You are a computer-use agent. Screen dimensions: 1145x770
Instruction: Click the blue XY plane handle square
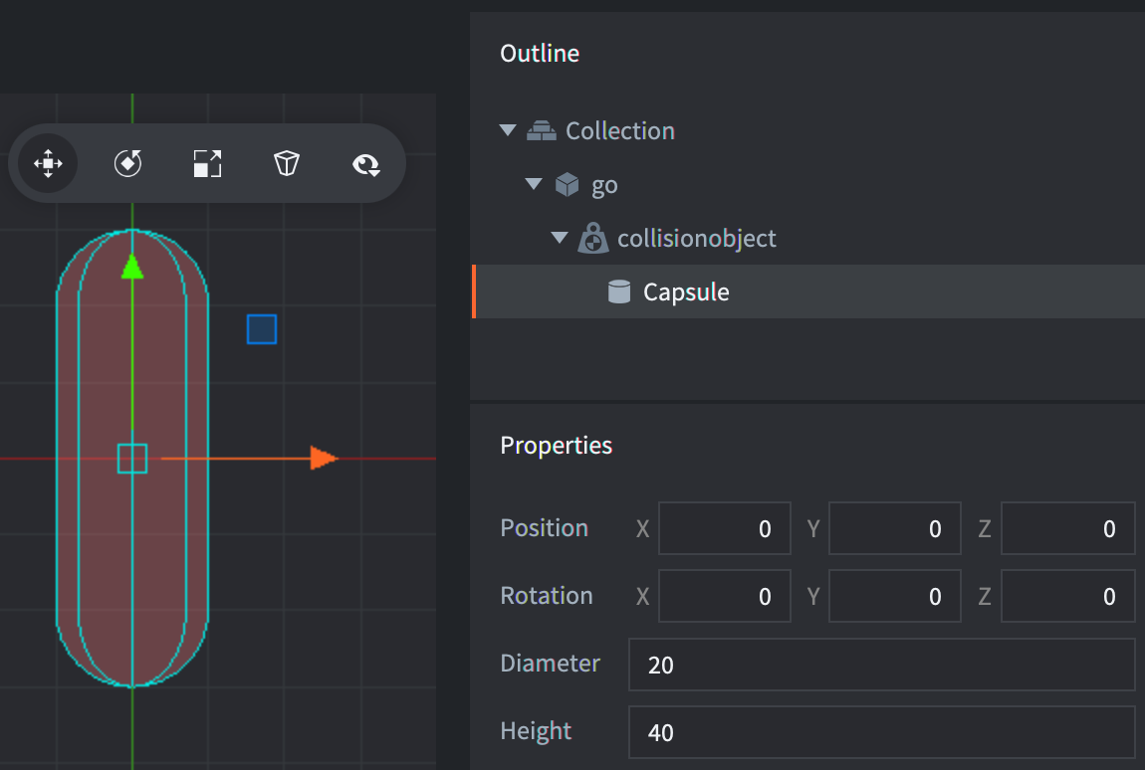(x=262, y=329)
